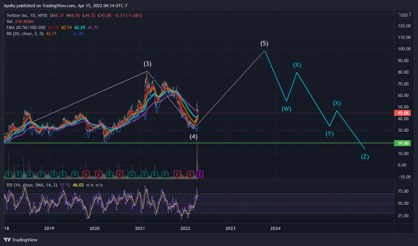Click the 75.00 RSI axis value
The height and width of the screenshot is (246, 418).
pos(403,191)
